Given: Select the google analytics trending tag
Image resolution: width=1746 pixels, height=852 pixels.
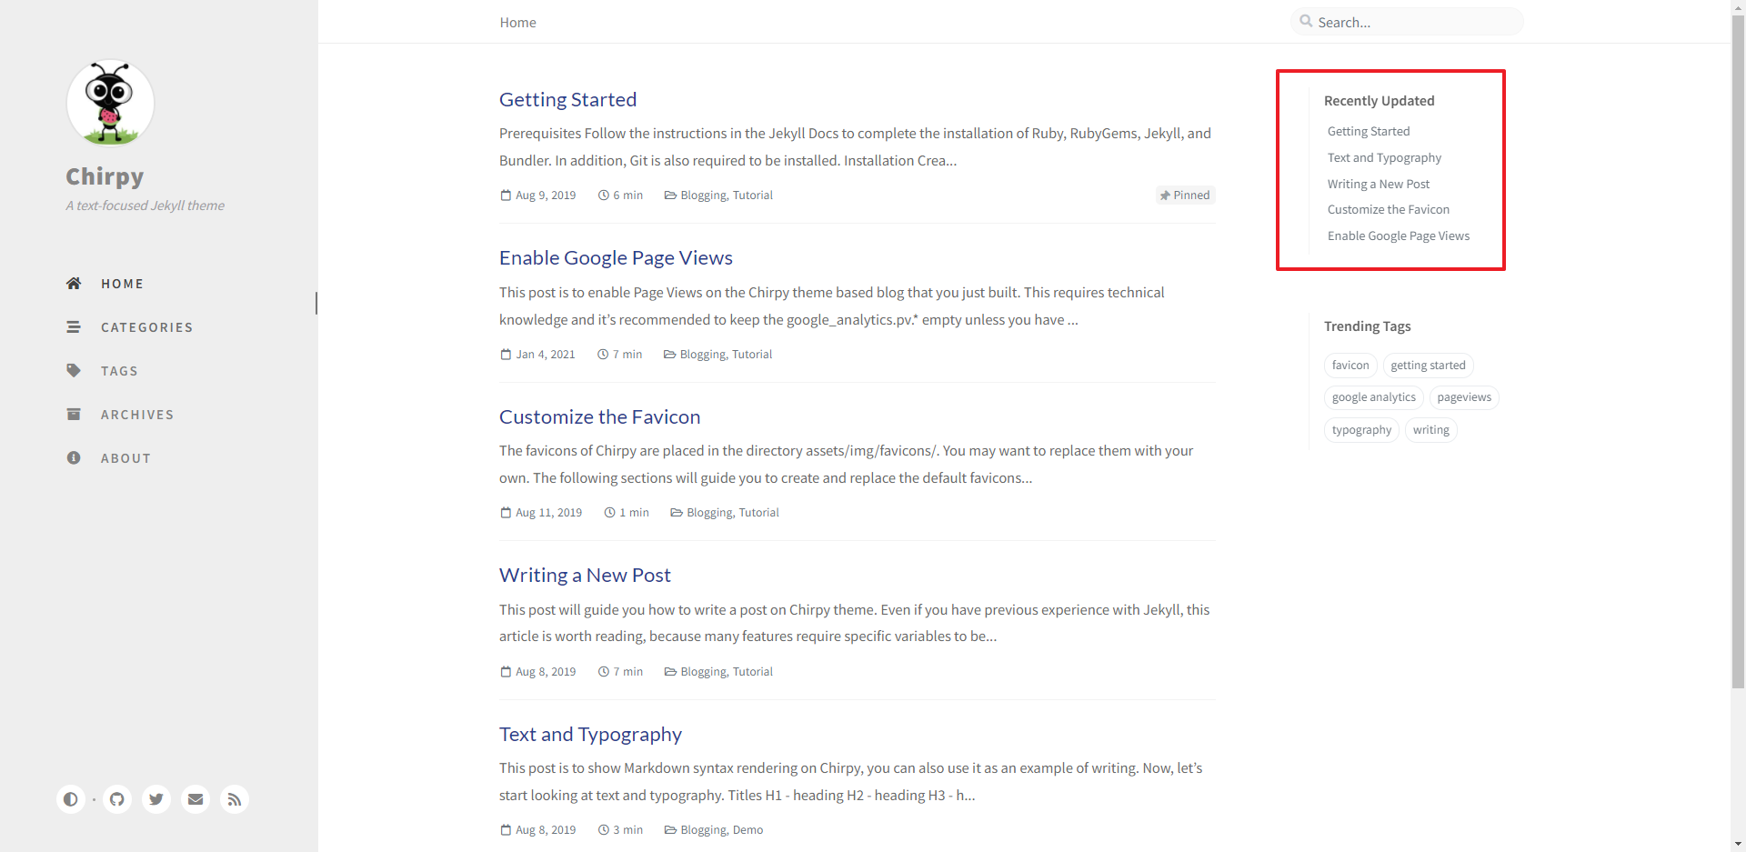Looking at the screenshot, I should pyautogui.click(x=1373, y=397).
